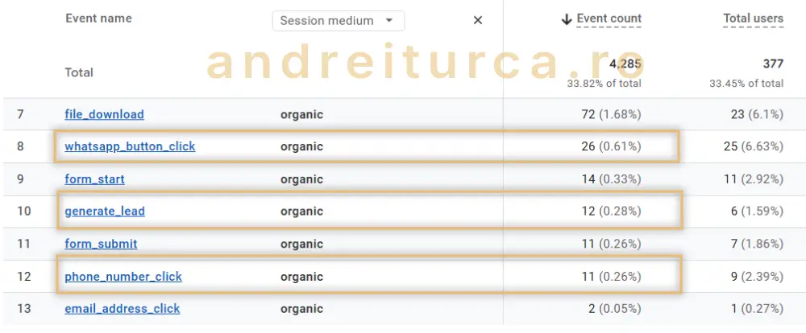Sort by the Total users column
This screenshot has width=806, height=333.
coord(753,18)
